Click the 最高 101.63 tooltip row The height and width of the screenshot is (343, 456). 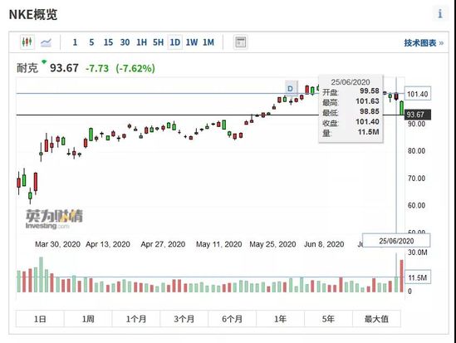click(x=351, y=101)
